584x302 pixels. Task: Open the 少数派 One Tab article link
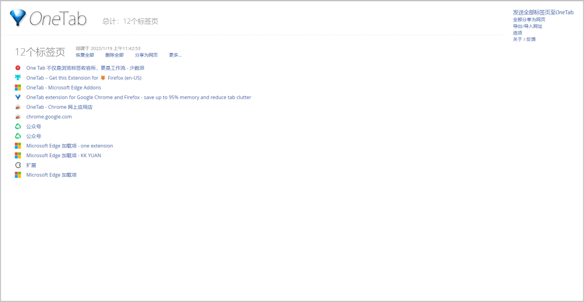coord(85,68)
